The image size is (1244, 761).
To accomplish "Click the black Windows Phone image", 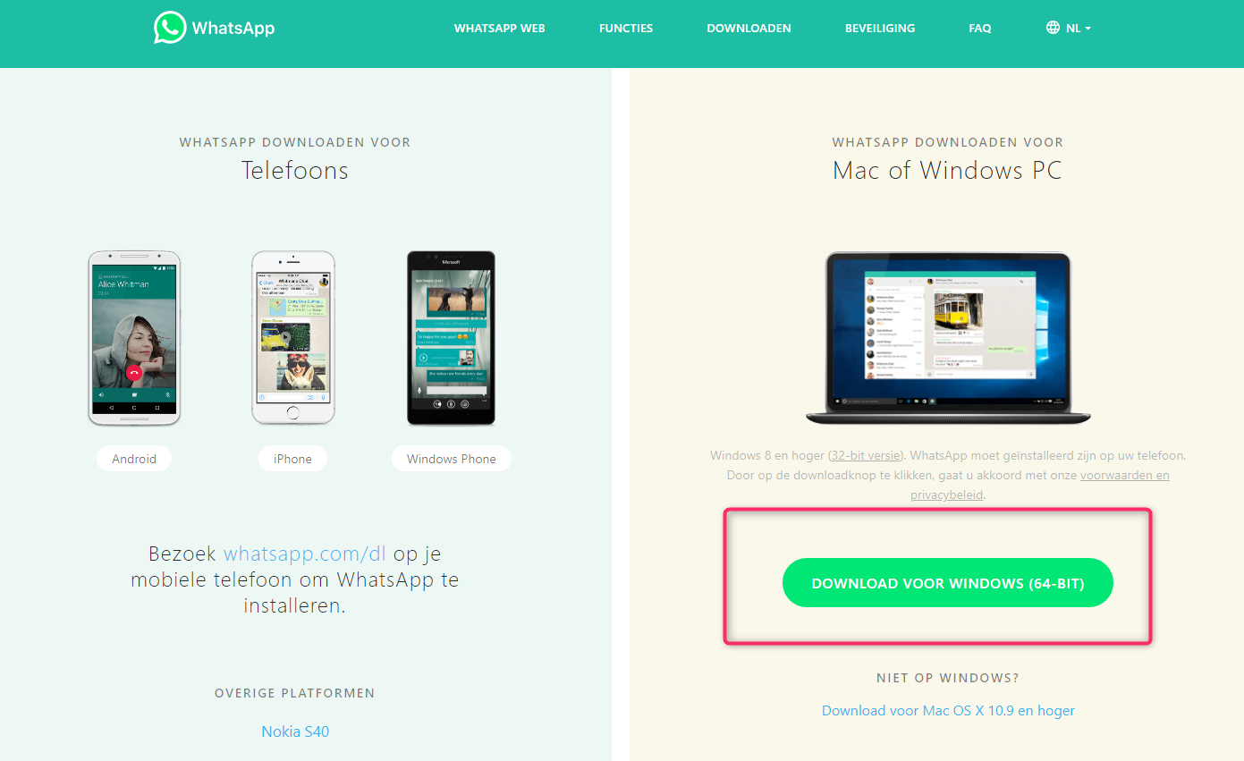I will pyautogui.click(x=451, y=338).
